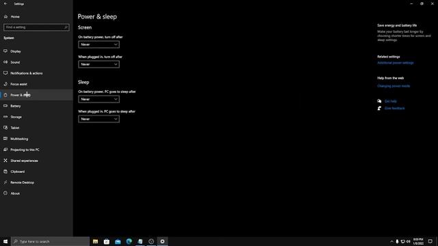Click the taskbar Type here to search box
Image resolution: width=438 pixels, height=246 pixels.
50,241
